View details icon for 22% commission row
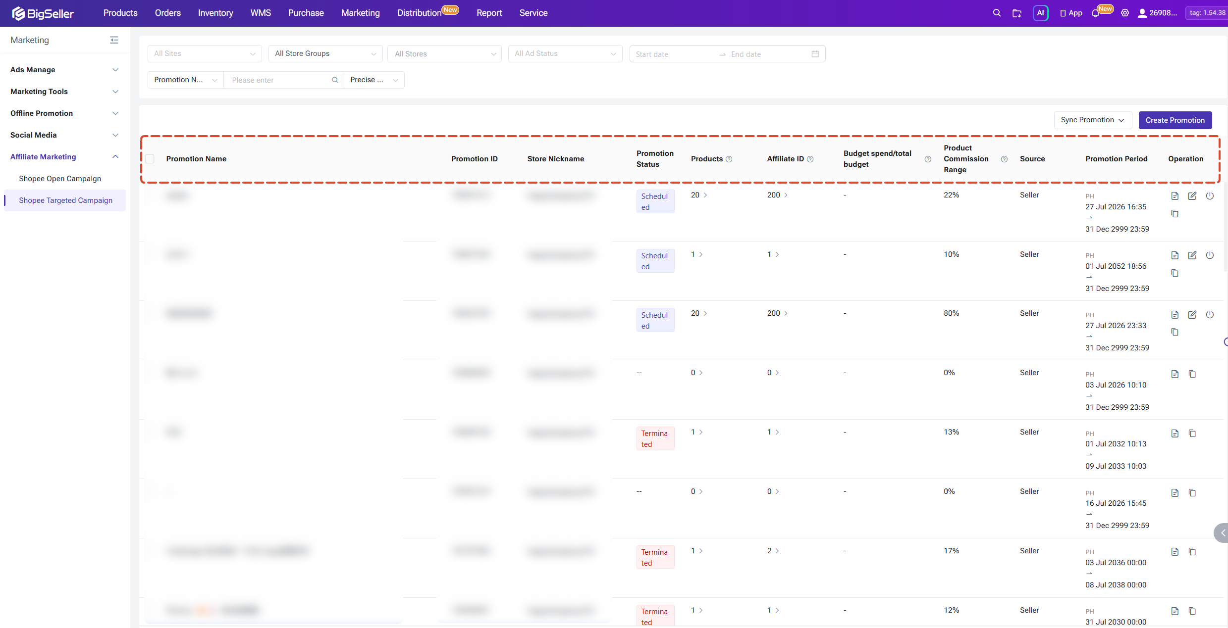This screenshot has width=1228, height=628. (x=1175, y=196)
